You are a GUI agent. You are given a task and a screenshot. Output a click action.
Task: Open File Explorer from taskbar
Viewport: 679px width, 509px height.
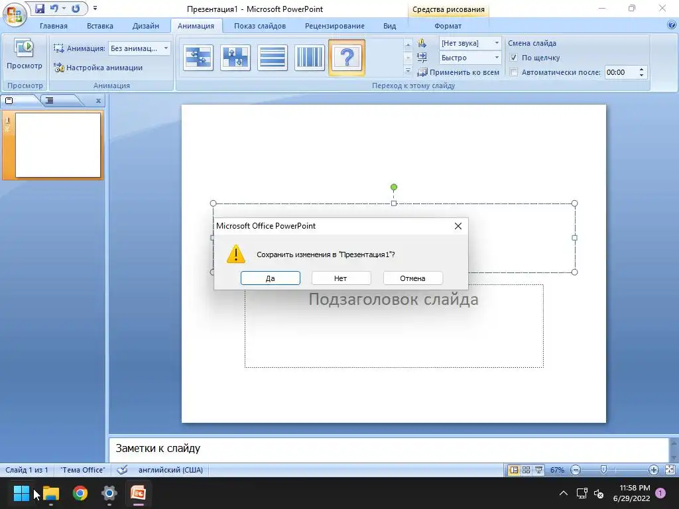pyautogui.click(x=50, y=493)
